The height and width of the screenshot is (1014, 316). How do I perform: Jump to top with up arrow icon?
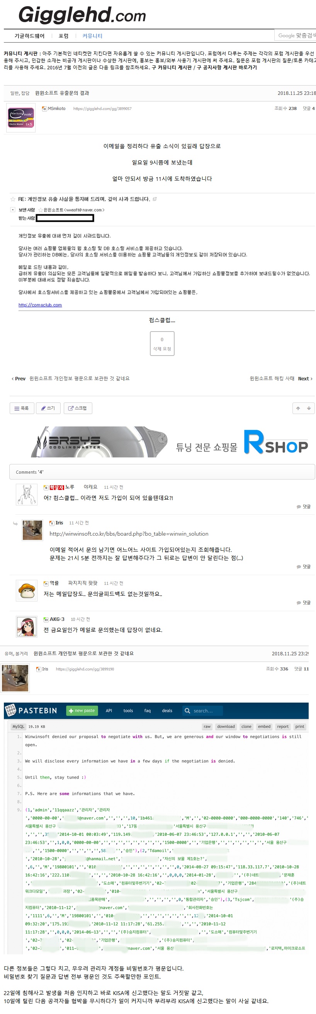pyautogui.click(x=298, y=408)
